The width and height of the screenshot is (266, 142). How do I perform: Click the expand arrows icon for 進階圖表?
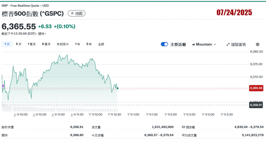228,44
